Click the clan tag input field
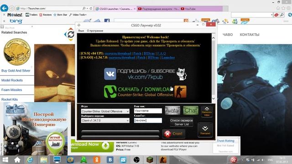The width and height of the screenshot is (292, 164). tap(148, 120)
